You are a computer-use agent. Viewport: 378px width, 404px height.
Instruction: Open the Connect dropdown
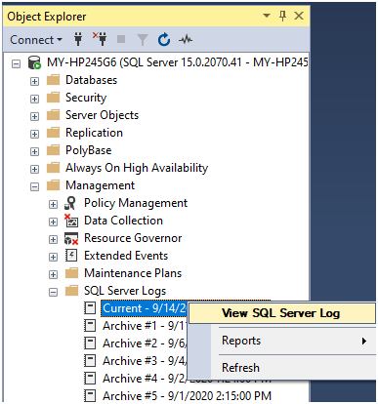pyautogui.click(x=36, y=40)
